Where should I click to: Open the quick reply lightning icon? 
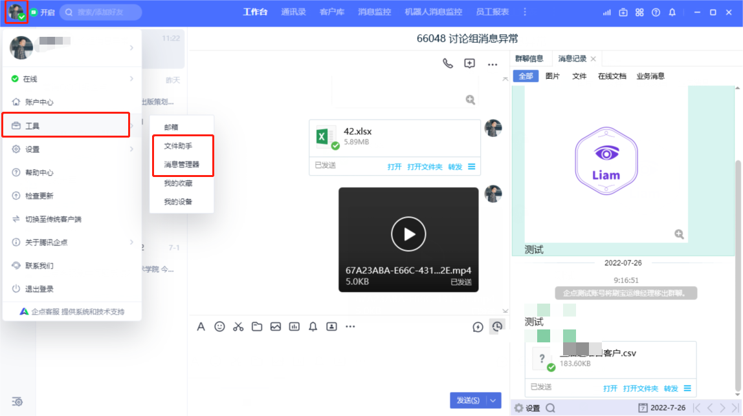pos(478,327)
